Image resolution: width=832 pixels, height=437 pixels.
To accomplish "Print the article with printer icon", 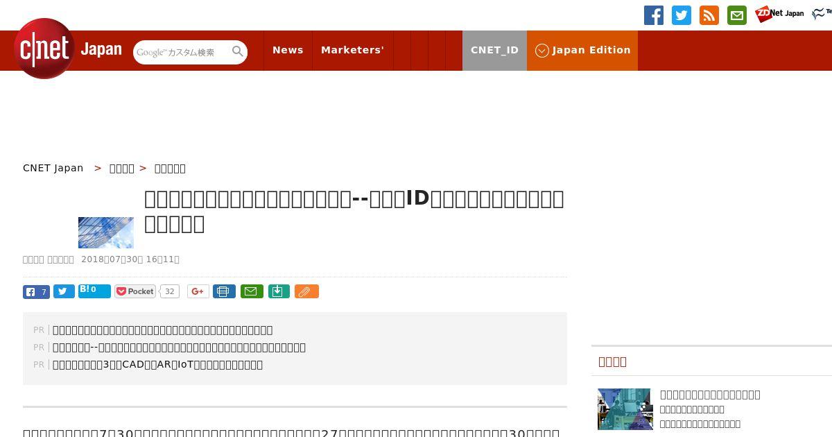I will (x=224, y=291).
